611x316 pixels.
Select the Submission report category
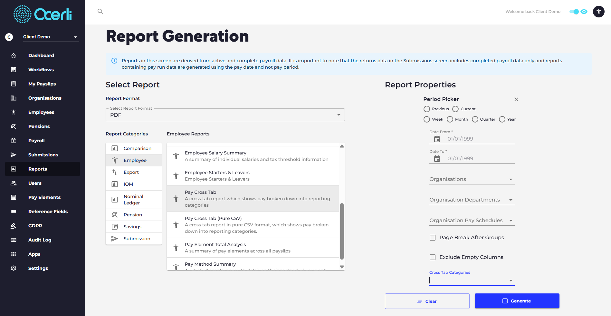tap(134, 239)
